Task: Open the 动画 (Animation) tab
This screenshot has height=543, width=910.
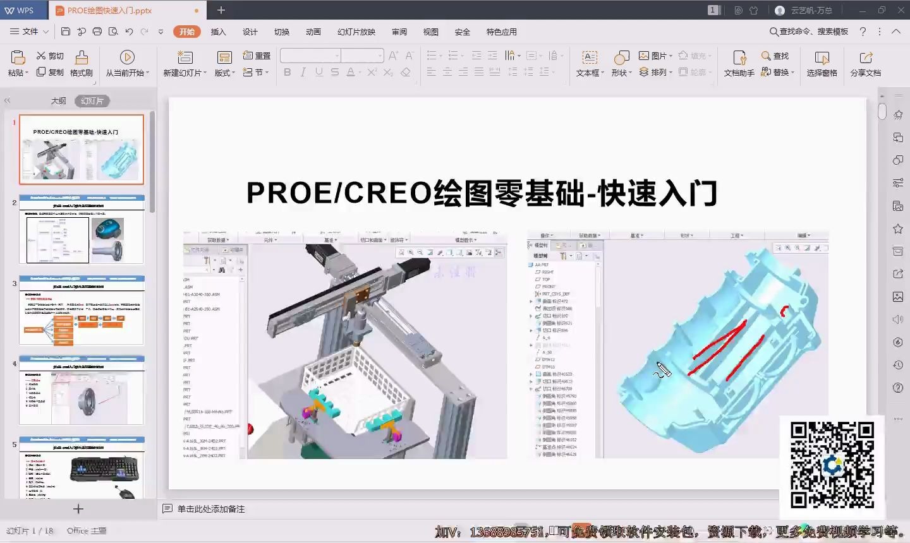Action: pos(313,32)
